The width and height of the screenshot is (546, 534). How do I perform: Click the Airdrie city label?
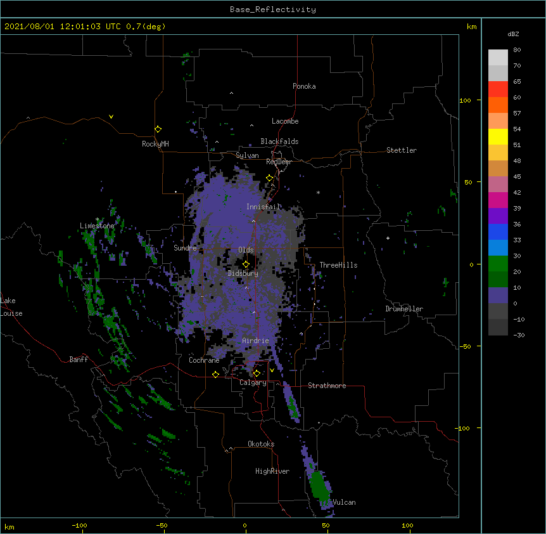pyautogui.click(x=256, y=341)
